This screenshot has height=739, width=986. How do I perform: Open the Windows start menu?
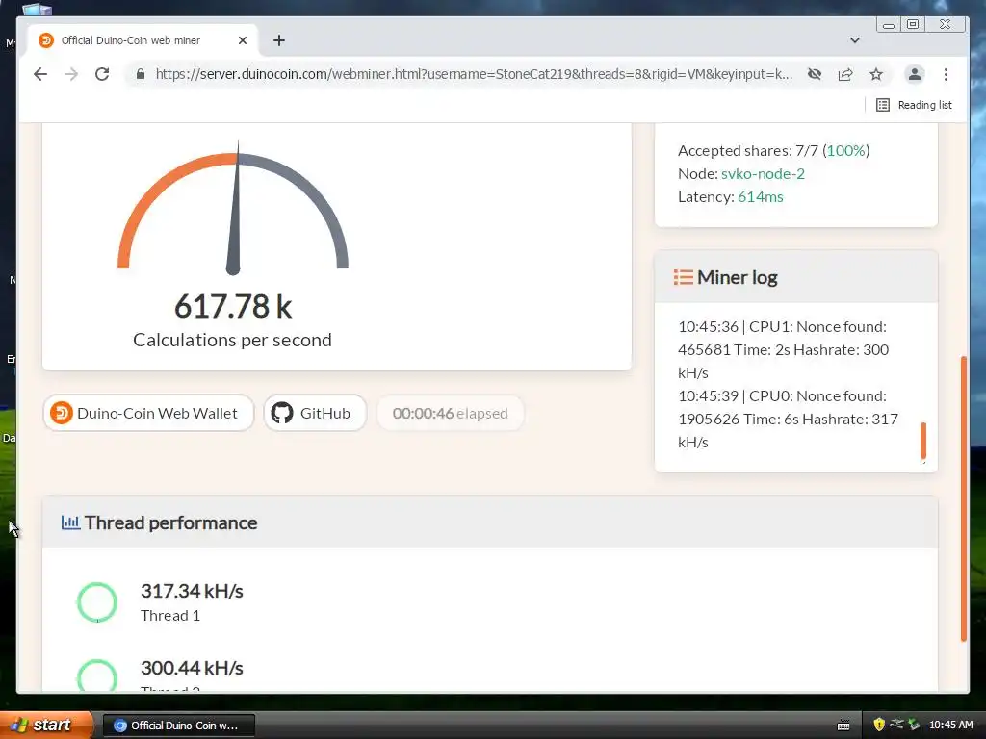(46, 725)
